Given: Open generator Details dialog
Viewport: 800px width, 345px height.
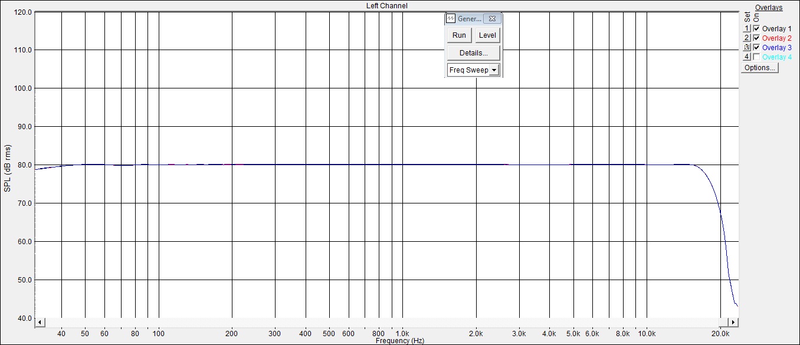Looking at the screenshot, I should (x=473, y=53).
